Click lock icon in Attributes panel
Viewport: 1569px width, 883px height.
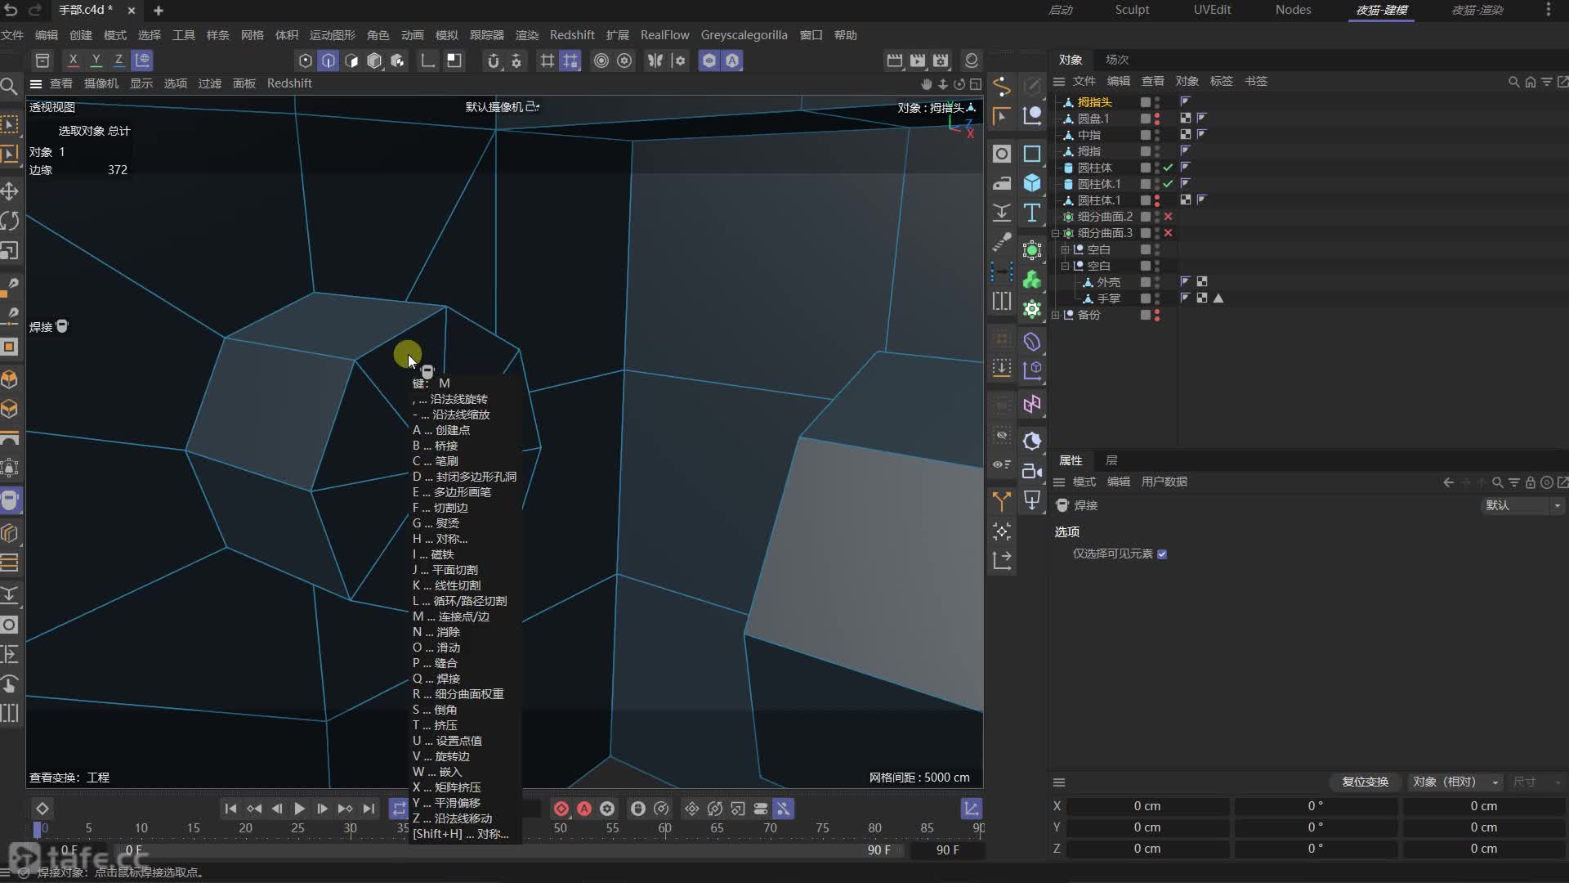(x=1531, y=482)
